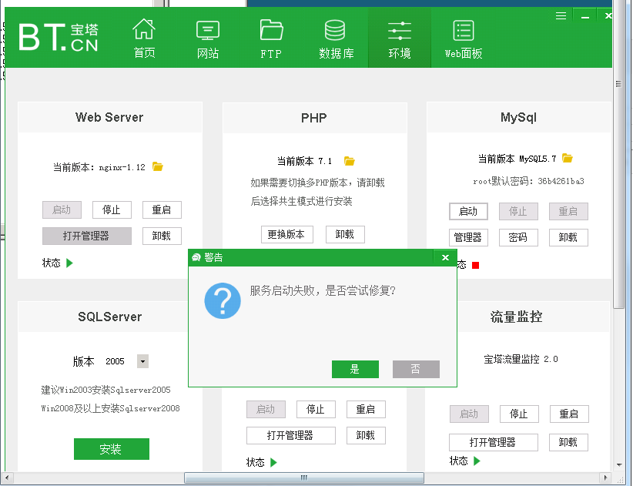The width and height of the screenshot is (633, 486).
Task: Click Web Server 打开管理器 button
Action: coord(87,236)
